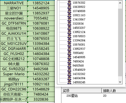Click spreadsheet cell 66大顺
Screen dimensions: 126x103
click(x=14, y=64)
